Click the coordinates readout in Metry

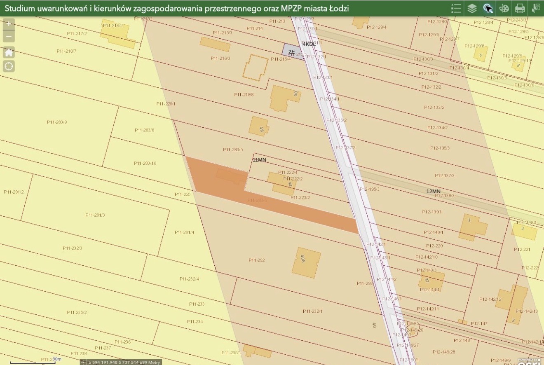(124, 362)
